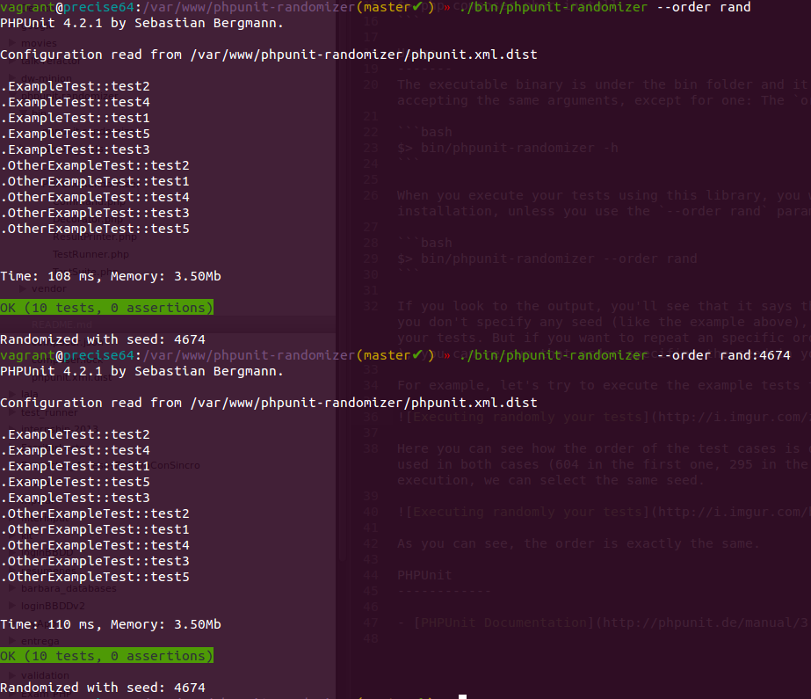The width and height of the screenshot is (811, 699).
Task: Click editor line 'accepting the same arguments, except for one'
Action: [x=603, y=100]
